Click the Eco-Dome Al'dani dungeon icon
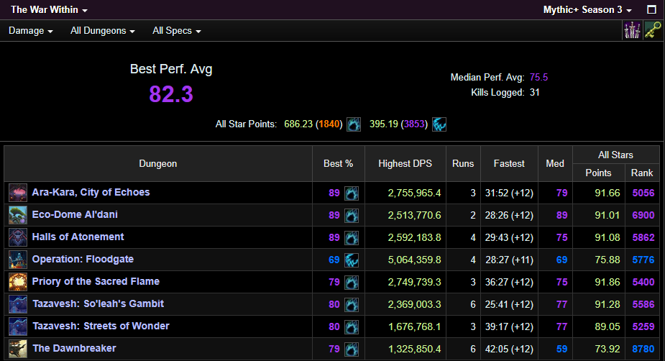 click(x=18, y=215)
